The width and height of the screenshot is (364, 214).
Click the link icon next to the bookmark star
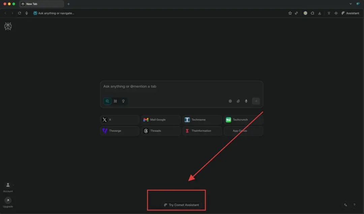[297, 13]
